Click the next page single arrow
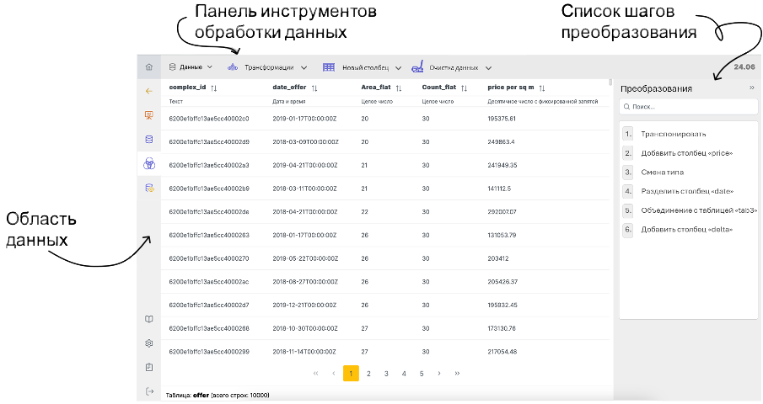 point(439,374)
